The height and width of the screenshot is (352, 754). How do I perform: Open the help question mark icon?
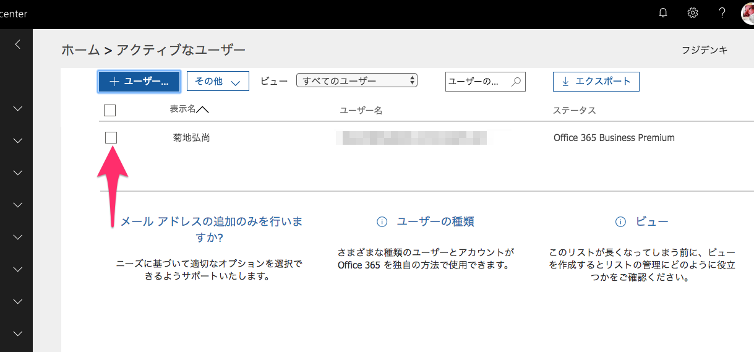(x=722, y=12)
